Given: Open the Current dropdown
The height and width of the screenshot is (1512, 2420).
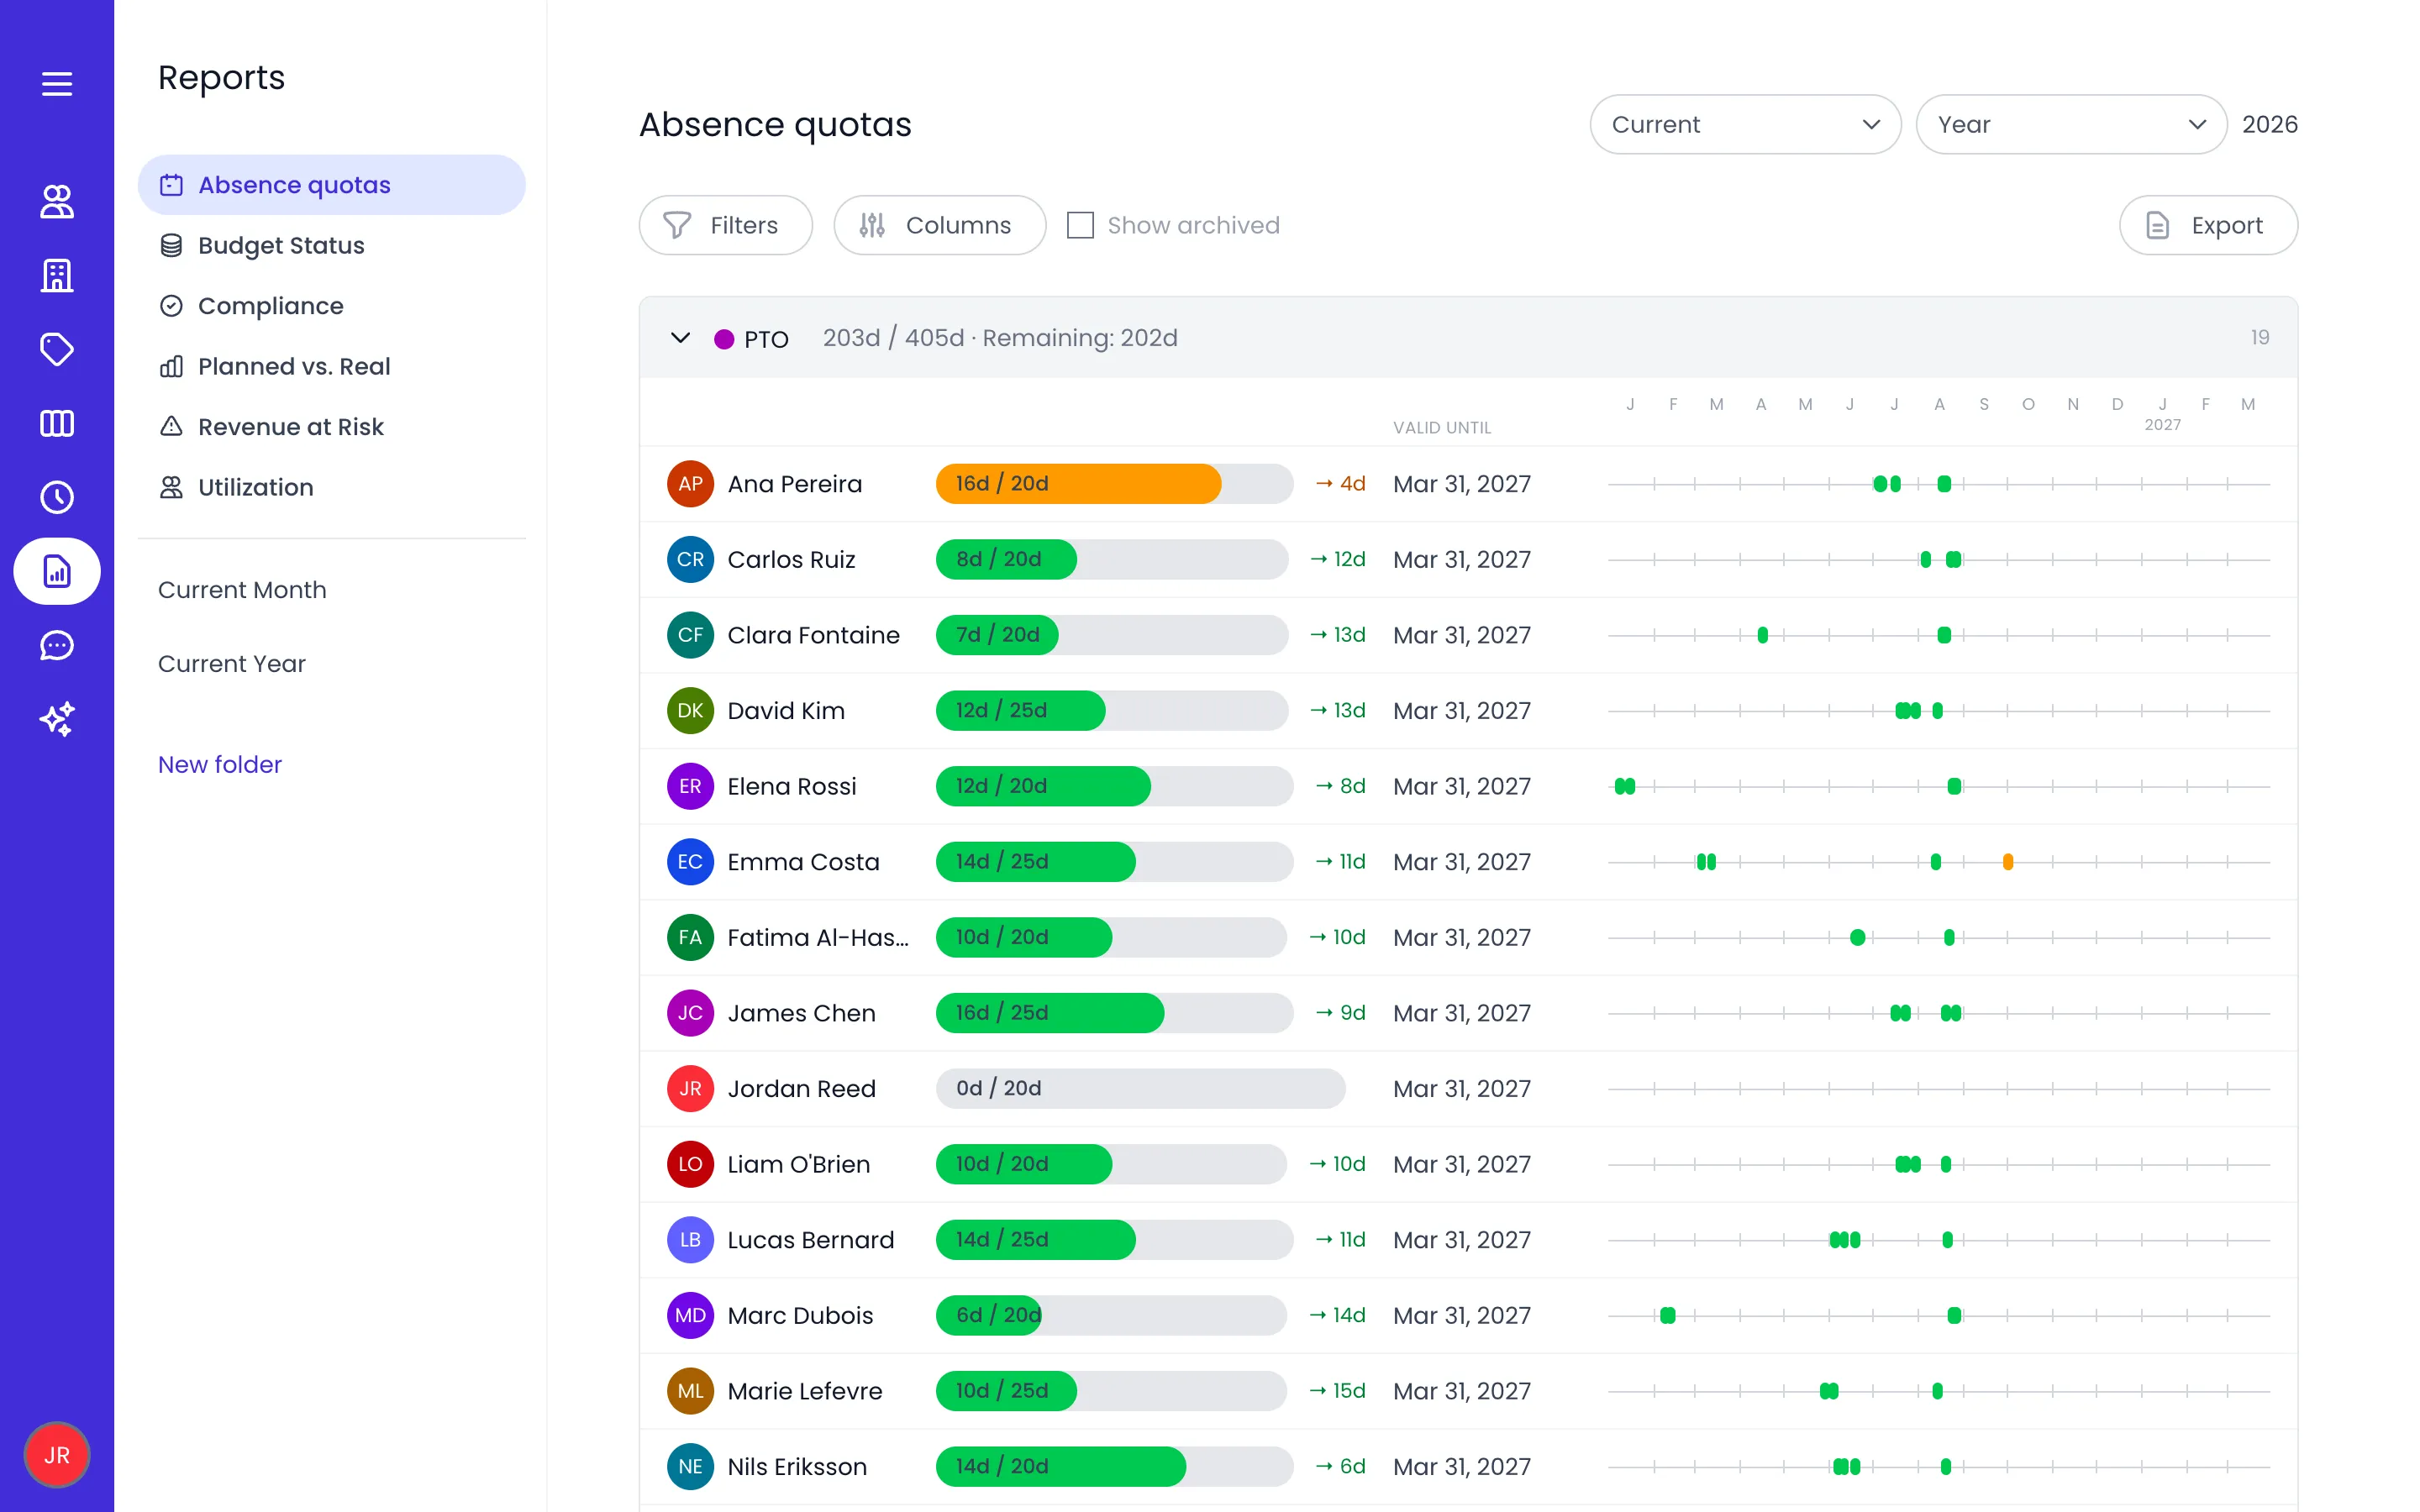Looking at the screenshot, I should click(1745, 124).
